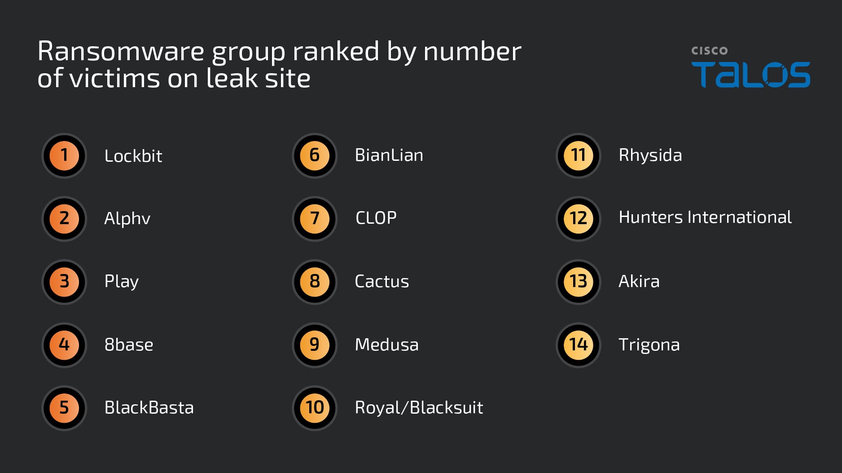Click the BlackBasta group name
The height and width of the screenshot is (473, 842).
(x=149, y=408)
